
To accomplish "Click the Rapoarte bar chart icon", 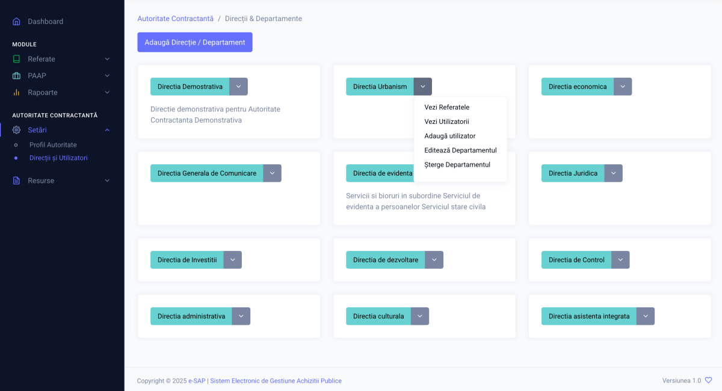I will pyautogui.click(x=16, y=93).
